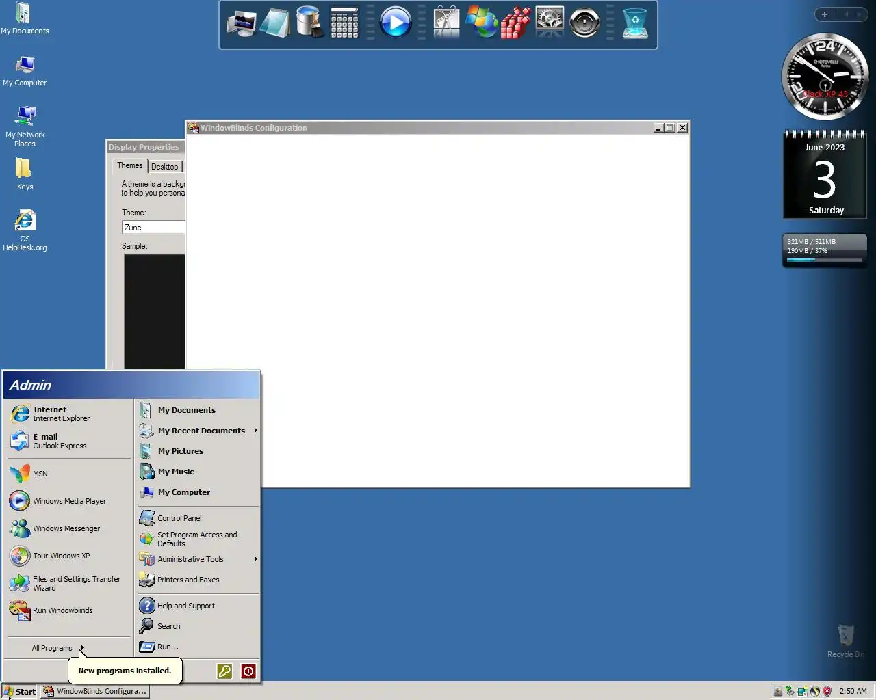The image size is (876, 700).
Task: Open the Recycle Bin desktop icon
Action: [846, 641]
